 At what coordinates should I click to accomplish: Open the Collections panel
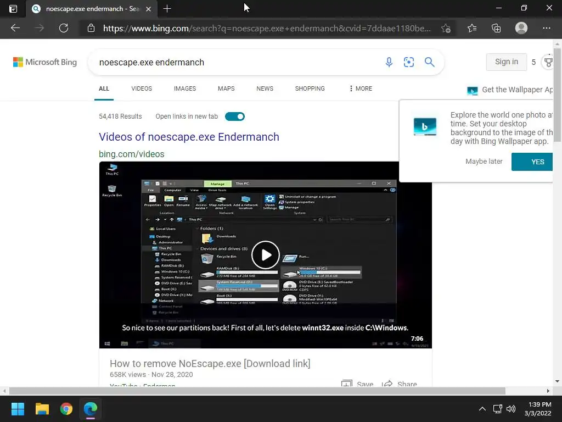tap(496, 28)
